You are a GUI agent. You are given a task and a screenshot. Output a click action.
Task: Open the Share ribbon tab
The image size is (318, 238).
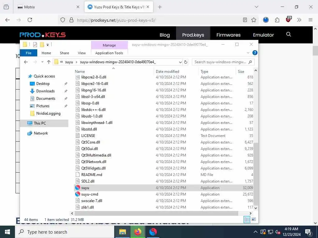click(x=64, y=53)
